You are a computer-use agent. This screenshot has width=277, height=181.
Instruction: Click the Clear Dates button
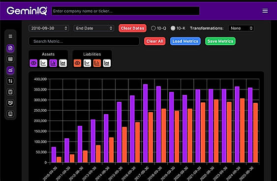click(x=132, y=28)
